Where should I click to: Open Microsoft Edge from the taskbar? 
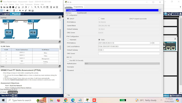[73, 100]
